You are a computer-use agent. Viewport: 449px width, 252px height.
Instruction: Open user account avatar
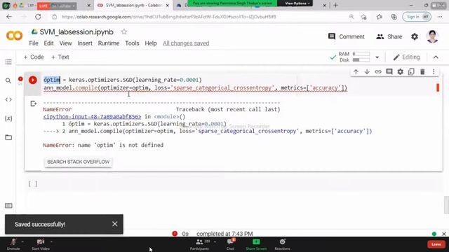(x=432, y=36)
